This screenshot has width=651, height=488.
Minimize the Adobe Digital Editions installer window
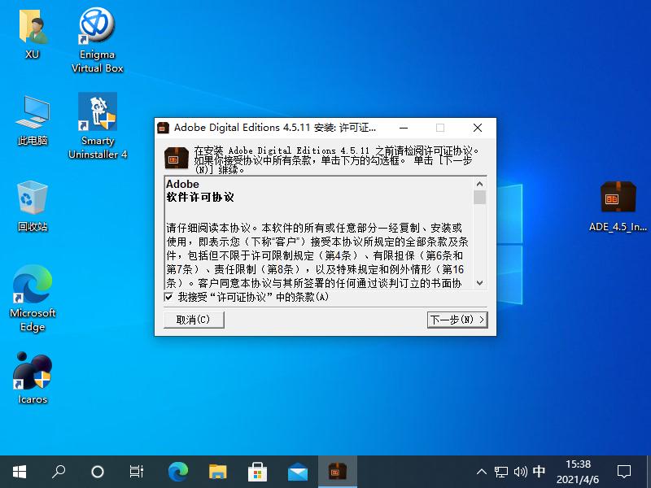tap(404, 128)
